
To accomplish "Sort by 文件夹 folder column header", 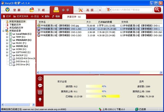I will click(x=141, y=22).
